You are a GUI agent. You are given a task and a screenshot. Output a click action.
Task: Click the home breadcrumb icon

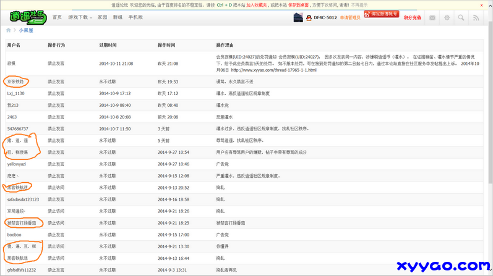click(x=9, y=30)
